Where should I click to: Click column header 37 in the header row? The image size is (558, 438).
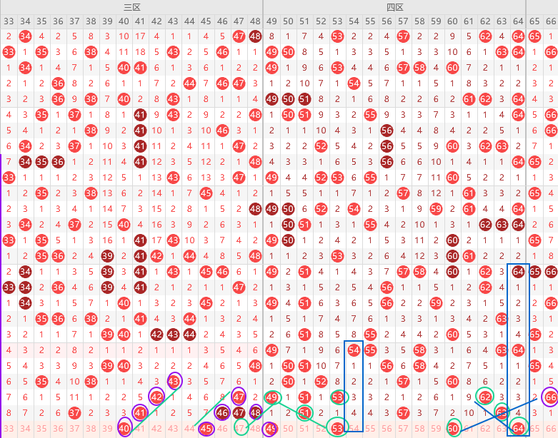(74, 21)
